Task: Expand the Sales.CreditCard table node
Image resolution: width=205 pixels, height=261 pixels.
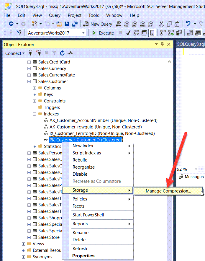Action: click(x=29, y=62)
